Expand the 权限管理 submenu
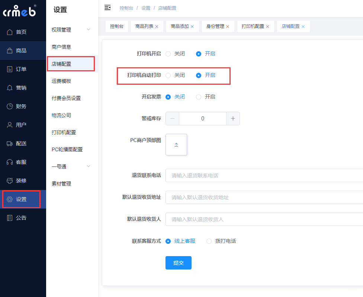 [89, 29]
